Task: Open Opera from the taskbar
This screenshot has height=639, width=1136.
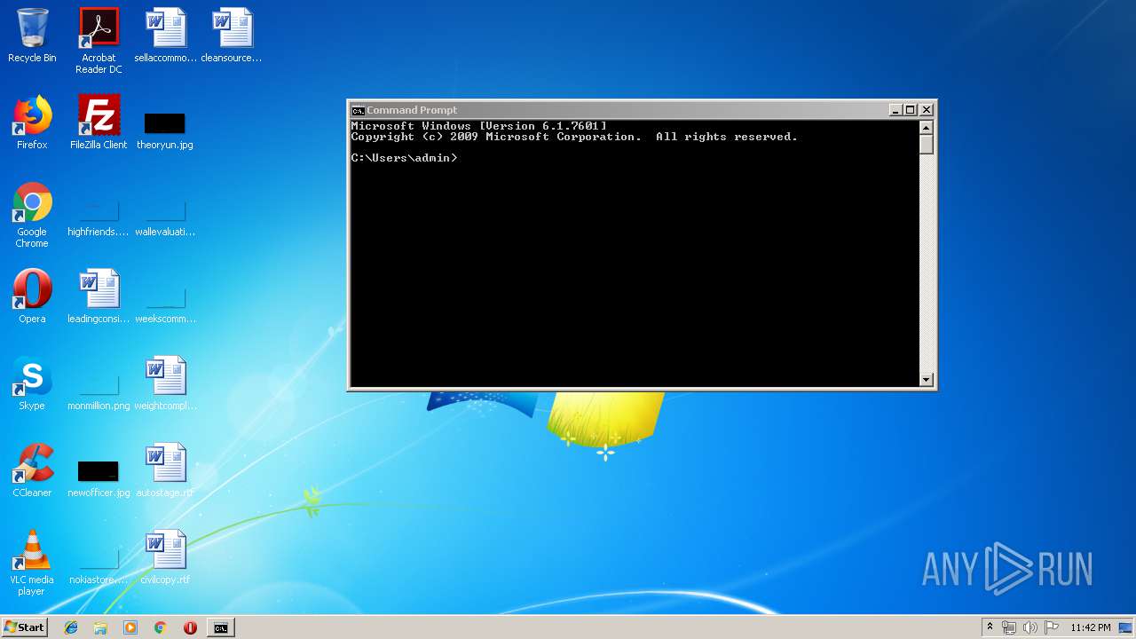Action: tap(190, 627)
